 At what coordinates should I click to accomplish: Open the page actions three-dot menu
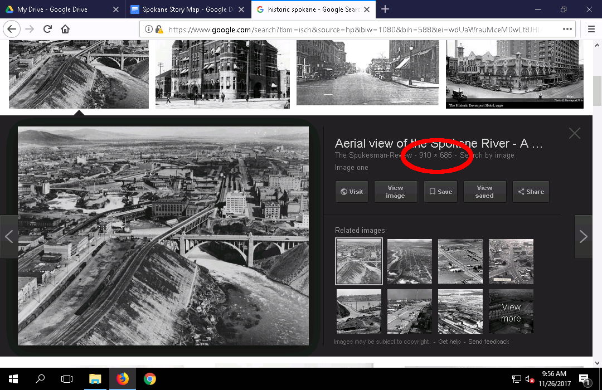click(x=567, y=29)
